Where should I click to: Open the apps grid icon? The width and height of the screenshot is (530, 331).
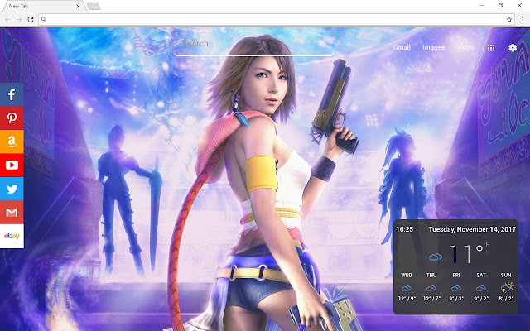[x=491, y=48]
